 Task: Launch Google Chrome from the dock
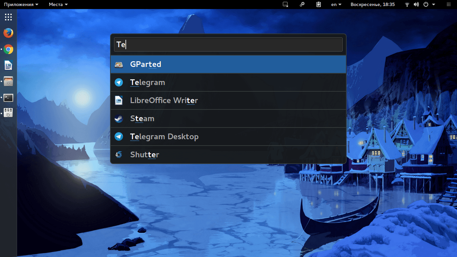click(x=8, y=50)
